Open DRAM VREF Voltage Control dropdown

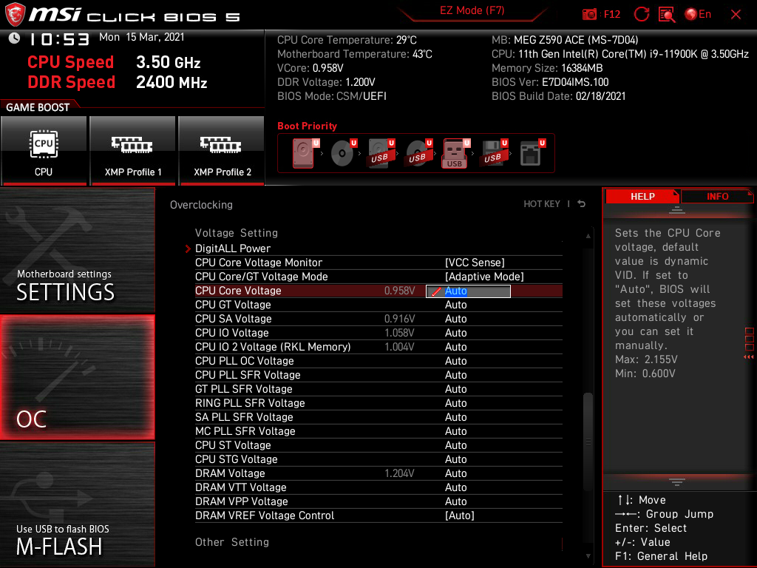pos(460,515)
